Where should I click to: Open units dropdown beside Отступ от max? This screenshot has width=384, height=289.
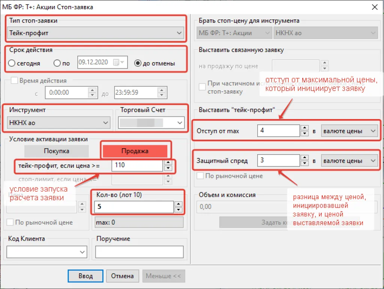click(349, 131)
